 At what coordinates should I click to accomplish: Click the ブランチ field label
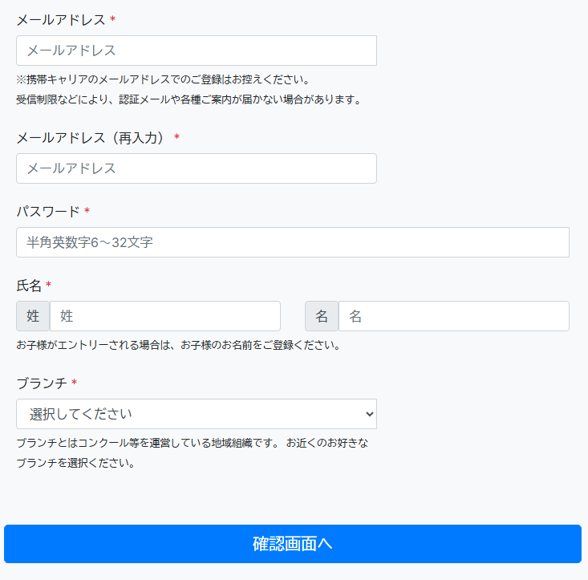tap(42, 383)
